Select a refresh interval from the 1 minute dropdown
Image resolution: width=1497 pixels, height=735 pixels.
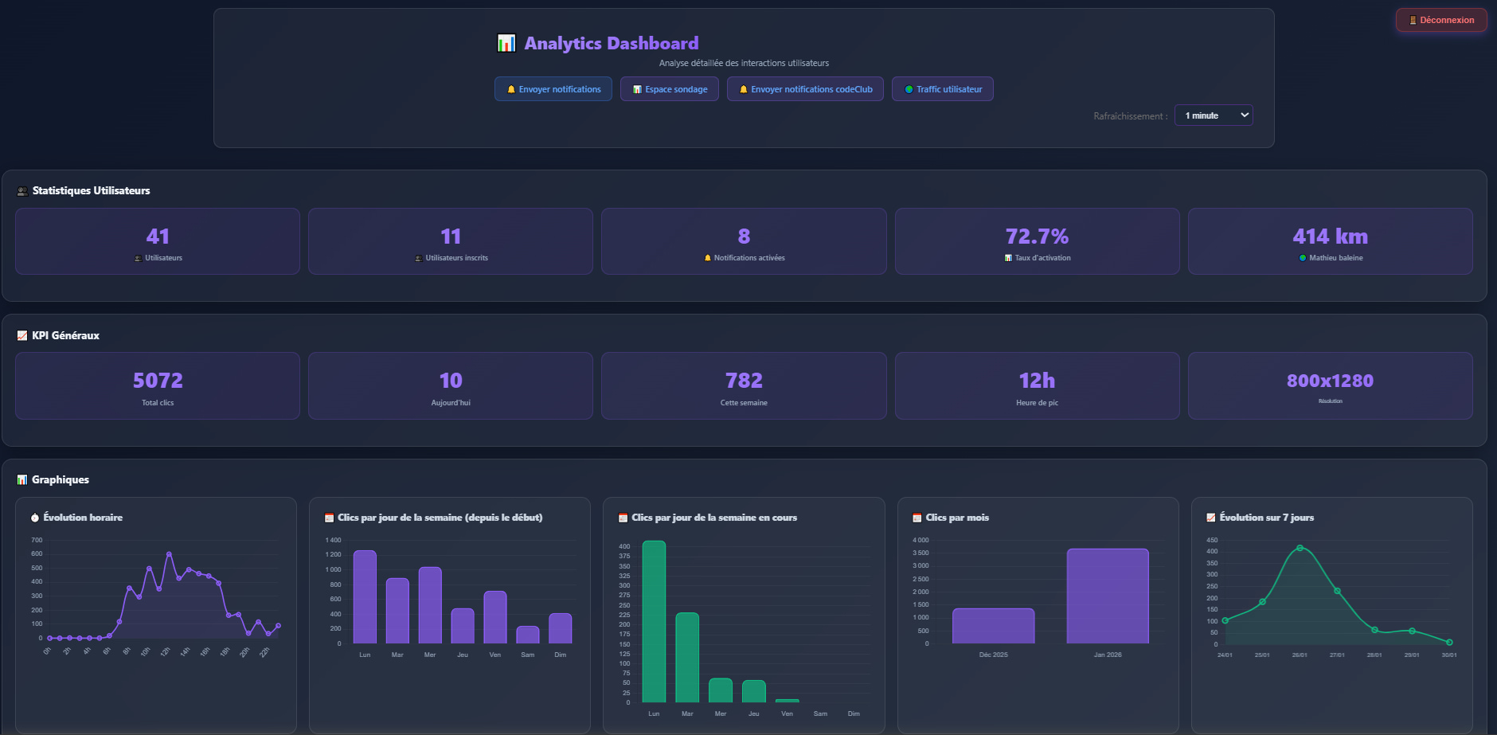[1213, 115]
